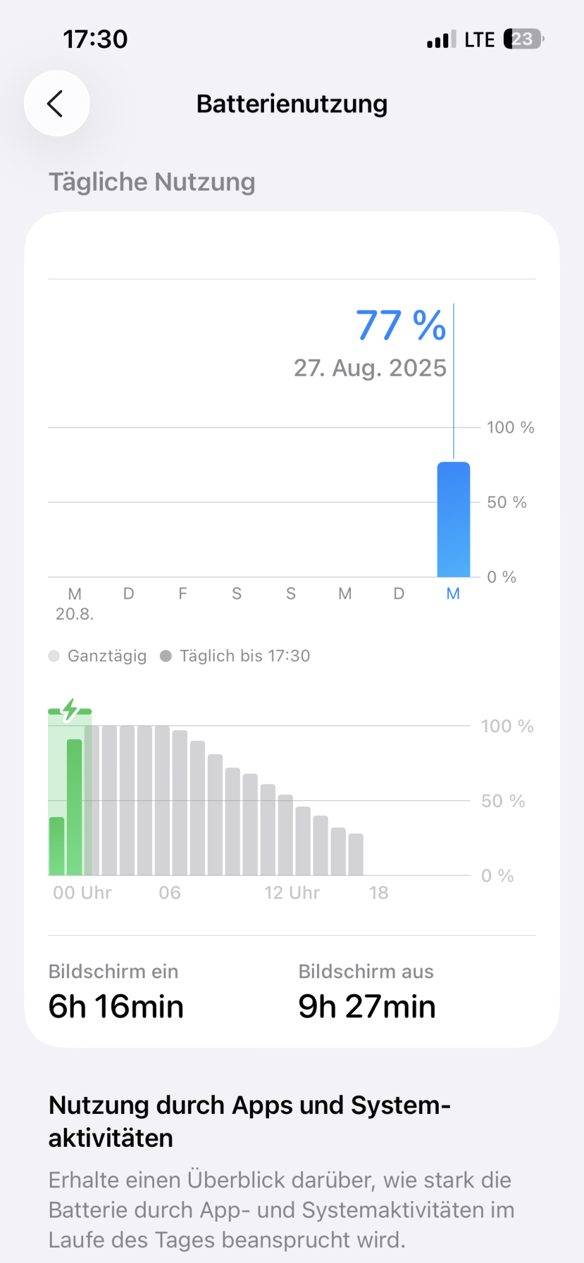Select the blue Wednesday battery bar
This screenshot has height=1263, width=584.
[453, 520]
